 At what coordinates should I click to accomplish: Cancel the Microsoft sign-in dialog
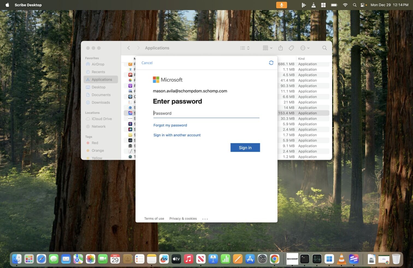click(x=147, y=63)
